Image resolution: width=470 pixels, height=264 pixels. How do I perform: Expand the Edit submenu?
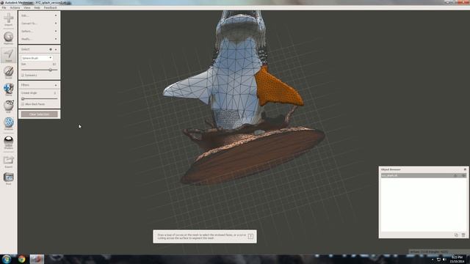[x=39, y=15]
